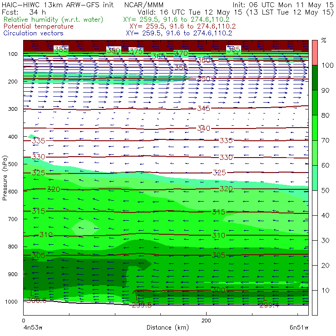Click the "300.6" low marker value
The image size is (336, 336).
pos(36,301)
